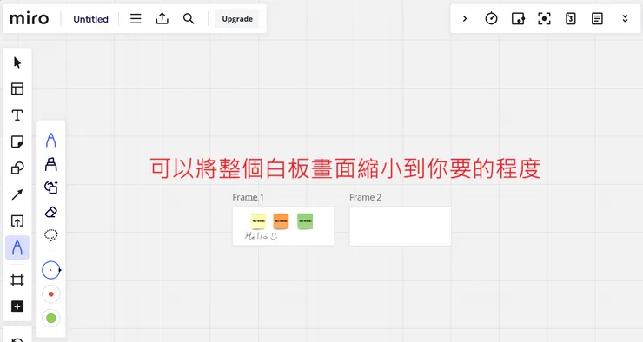Select the Smart drawing tool

pyautogui.click(x=51, y=187)
